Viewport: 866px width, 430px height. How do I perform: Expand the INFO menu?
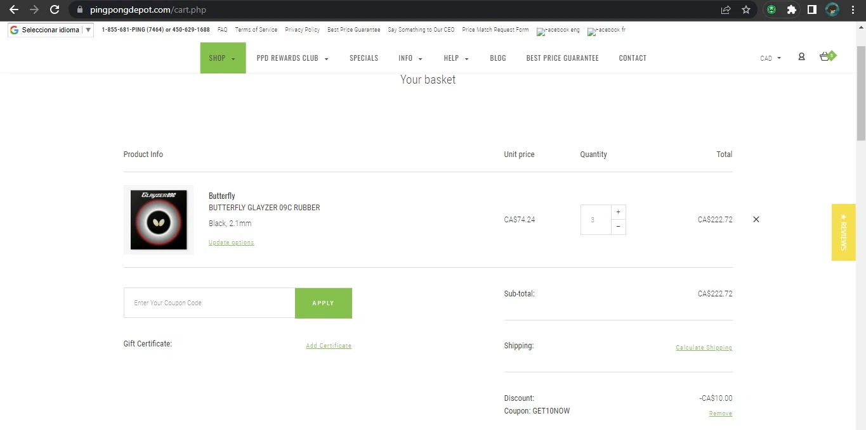click(x=410, y=58)
